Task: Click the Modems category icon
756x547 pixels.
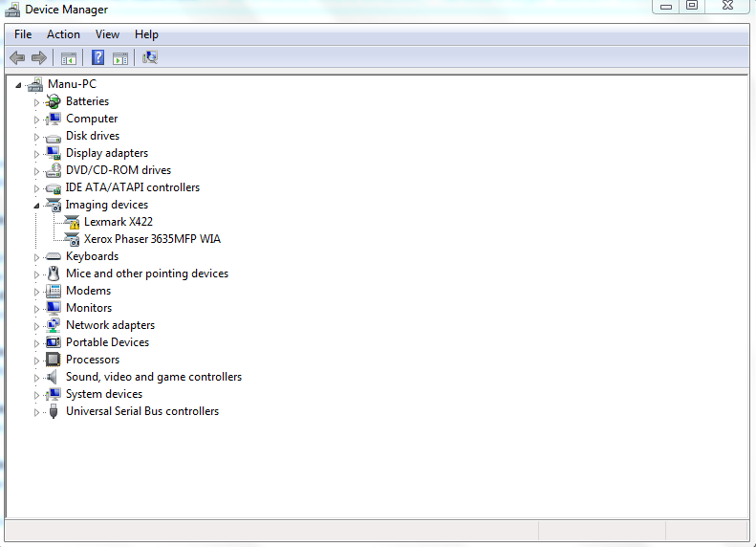Action: (x=53, y=291)
